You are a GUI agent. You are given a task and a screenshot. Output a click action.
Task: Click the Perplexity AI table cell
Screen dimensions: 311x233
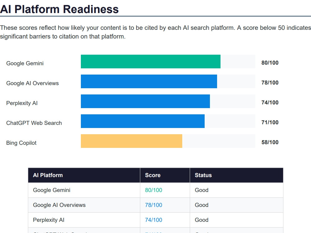(x=84, y=220)
